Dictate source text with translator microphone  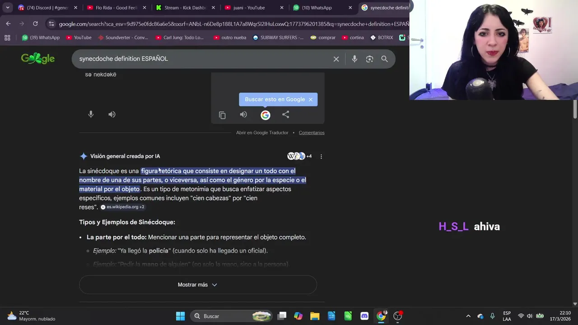(x=91, y=114)
